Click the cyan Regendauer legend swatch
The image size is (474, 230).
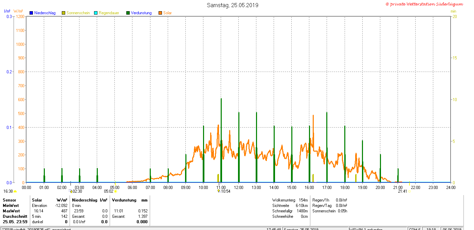[96, 13]
